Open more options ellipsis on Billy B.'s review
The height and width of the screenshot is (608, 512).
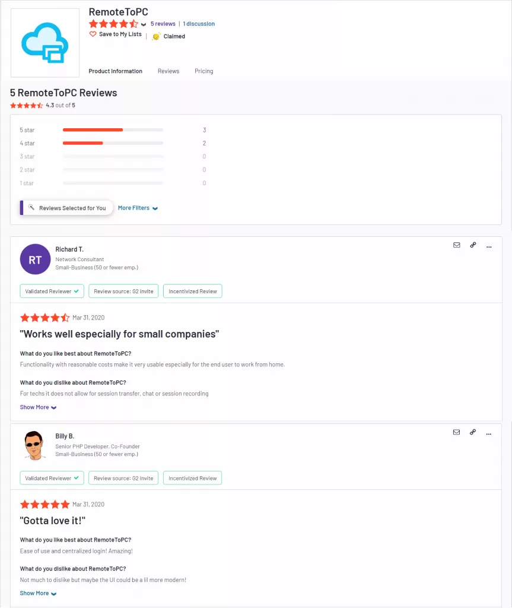[489, 434]
